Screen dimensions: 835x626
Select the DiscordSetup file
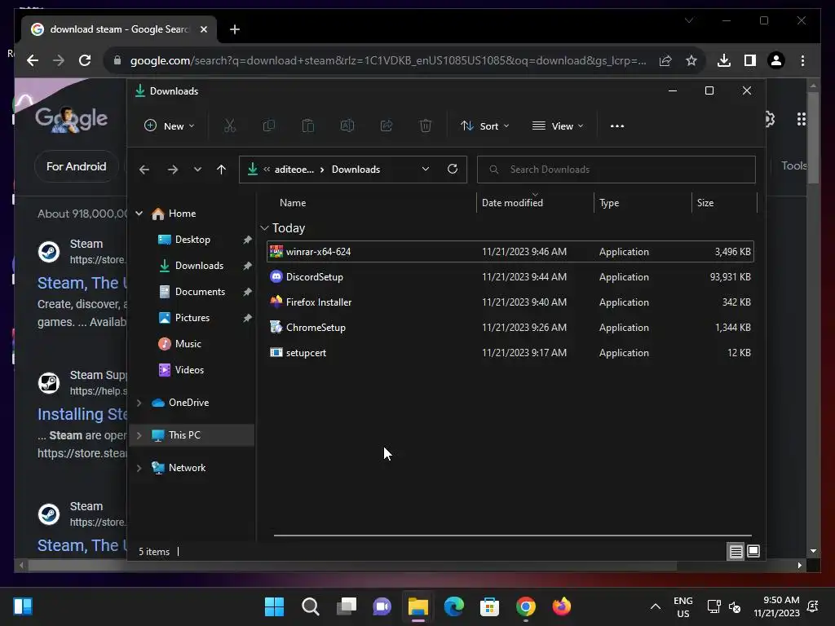(x=510, y=277)
